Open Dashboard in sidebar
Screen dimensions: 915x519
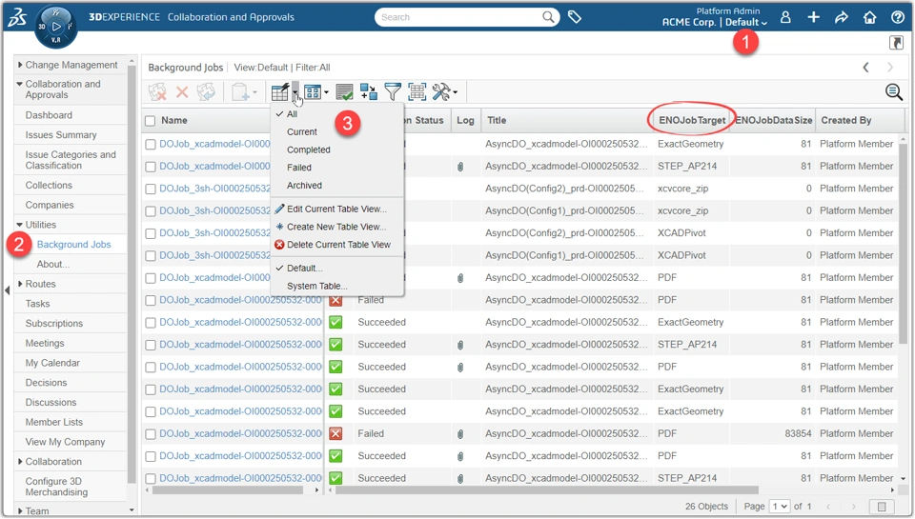click(x=49, y=115)
